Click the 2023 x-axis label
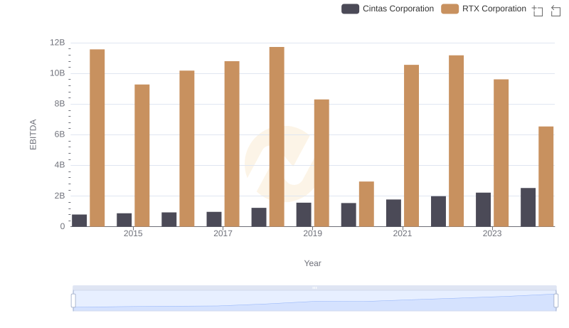Screen dimensions: 569x328 pos(492,233)
